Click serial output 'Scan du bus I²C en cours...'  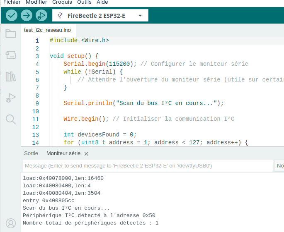(x=66, y=208)
